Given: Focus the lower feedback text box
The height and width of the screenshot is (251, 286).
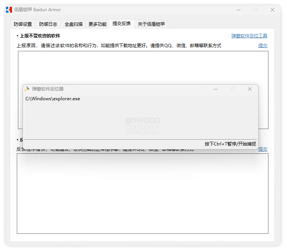Looking at the screenshot, I should [143, 193].
